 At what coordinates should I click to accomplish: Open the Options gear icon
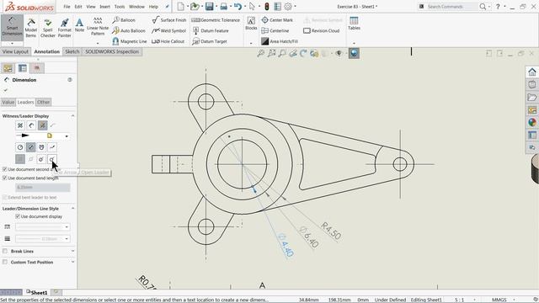pyautogui.click(x=288, y=6)
